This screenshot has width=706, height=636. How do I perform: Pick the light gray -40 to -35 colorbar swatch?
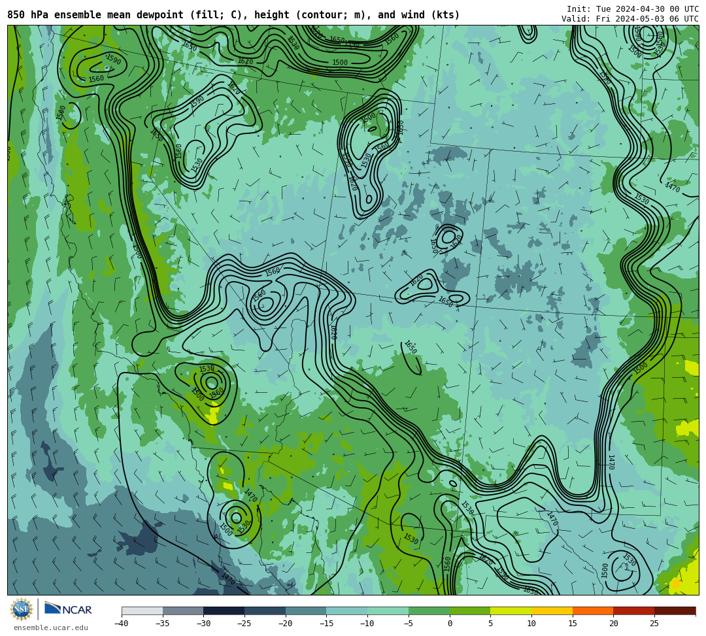coord(143,611)
